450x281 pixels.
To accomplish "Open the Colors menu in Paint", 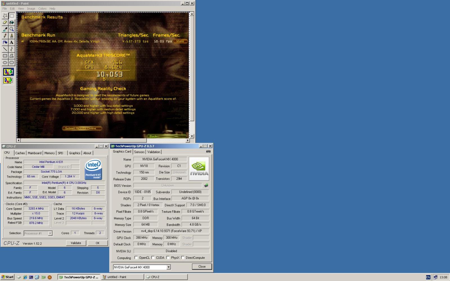I will pyautogui.click(x=42, y=8).
